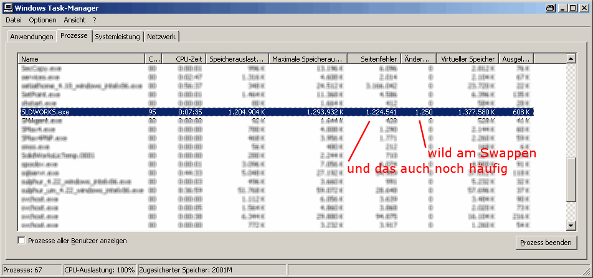
Task: Click the Prozess beenden button
Action: pos(546,243)
